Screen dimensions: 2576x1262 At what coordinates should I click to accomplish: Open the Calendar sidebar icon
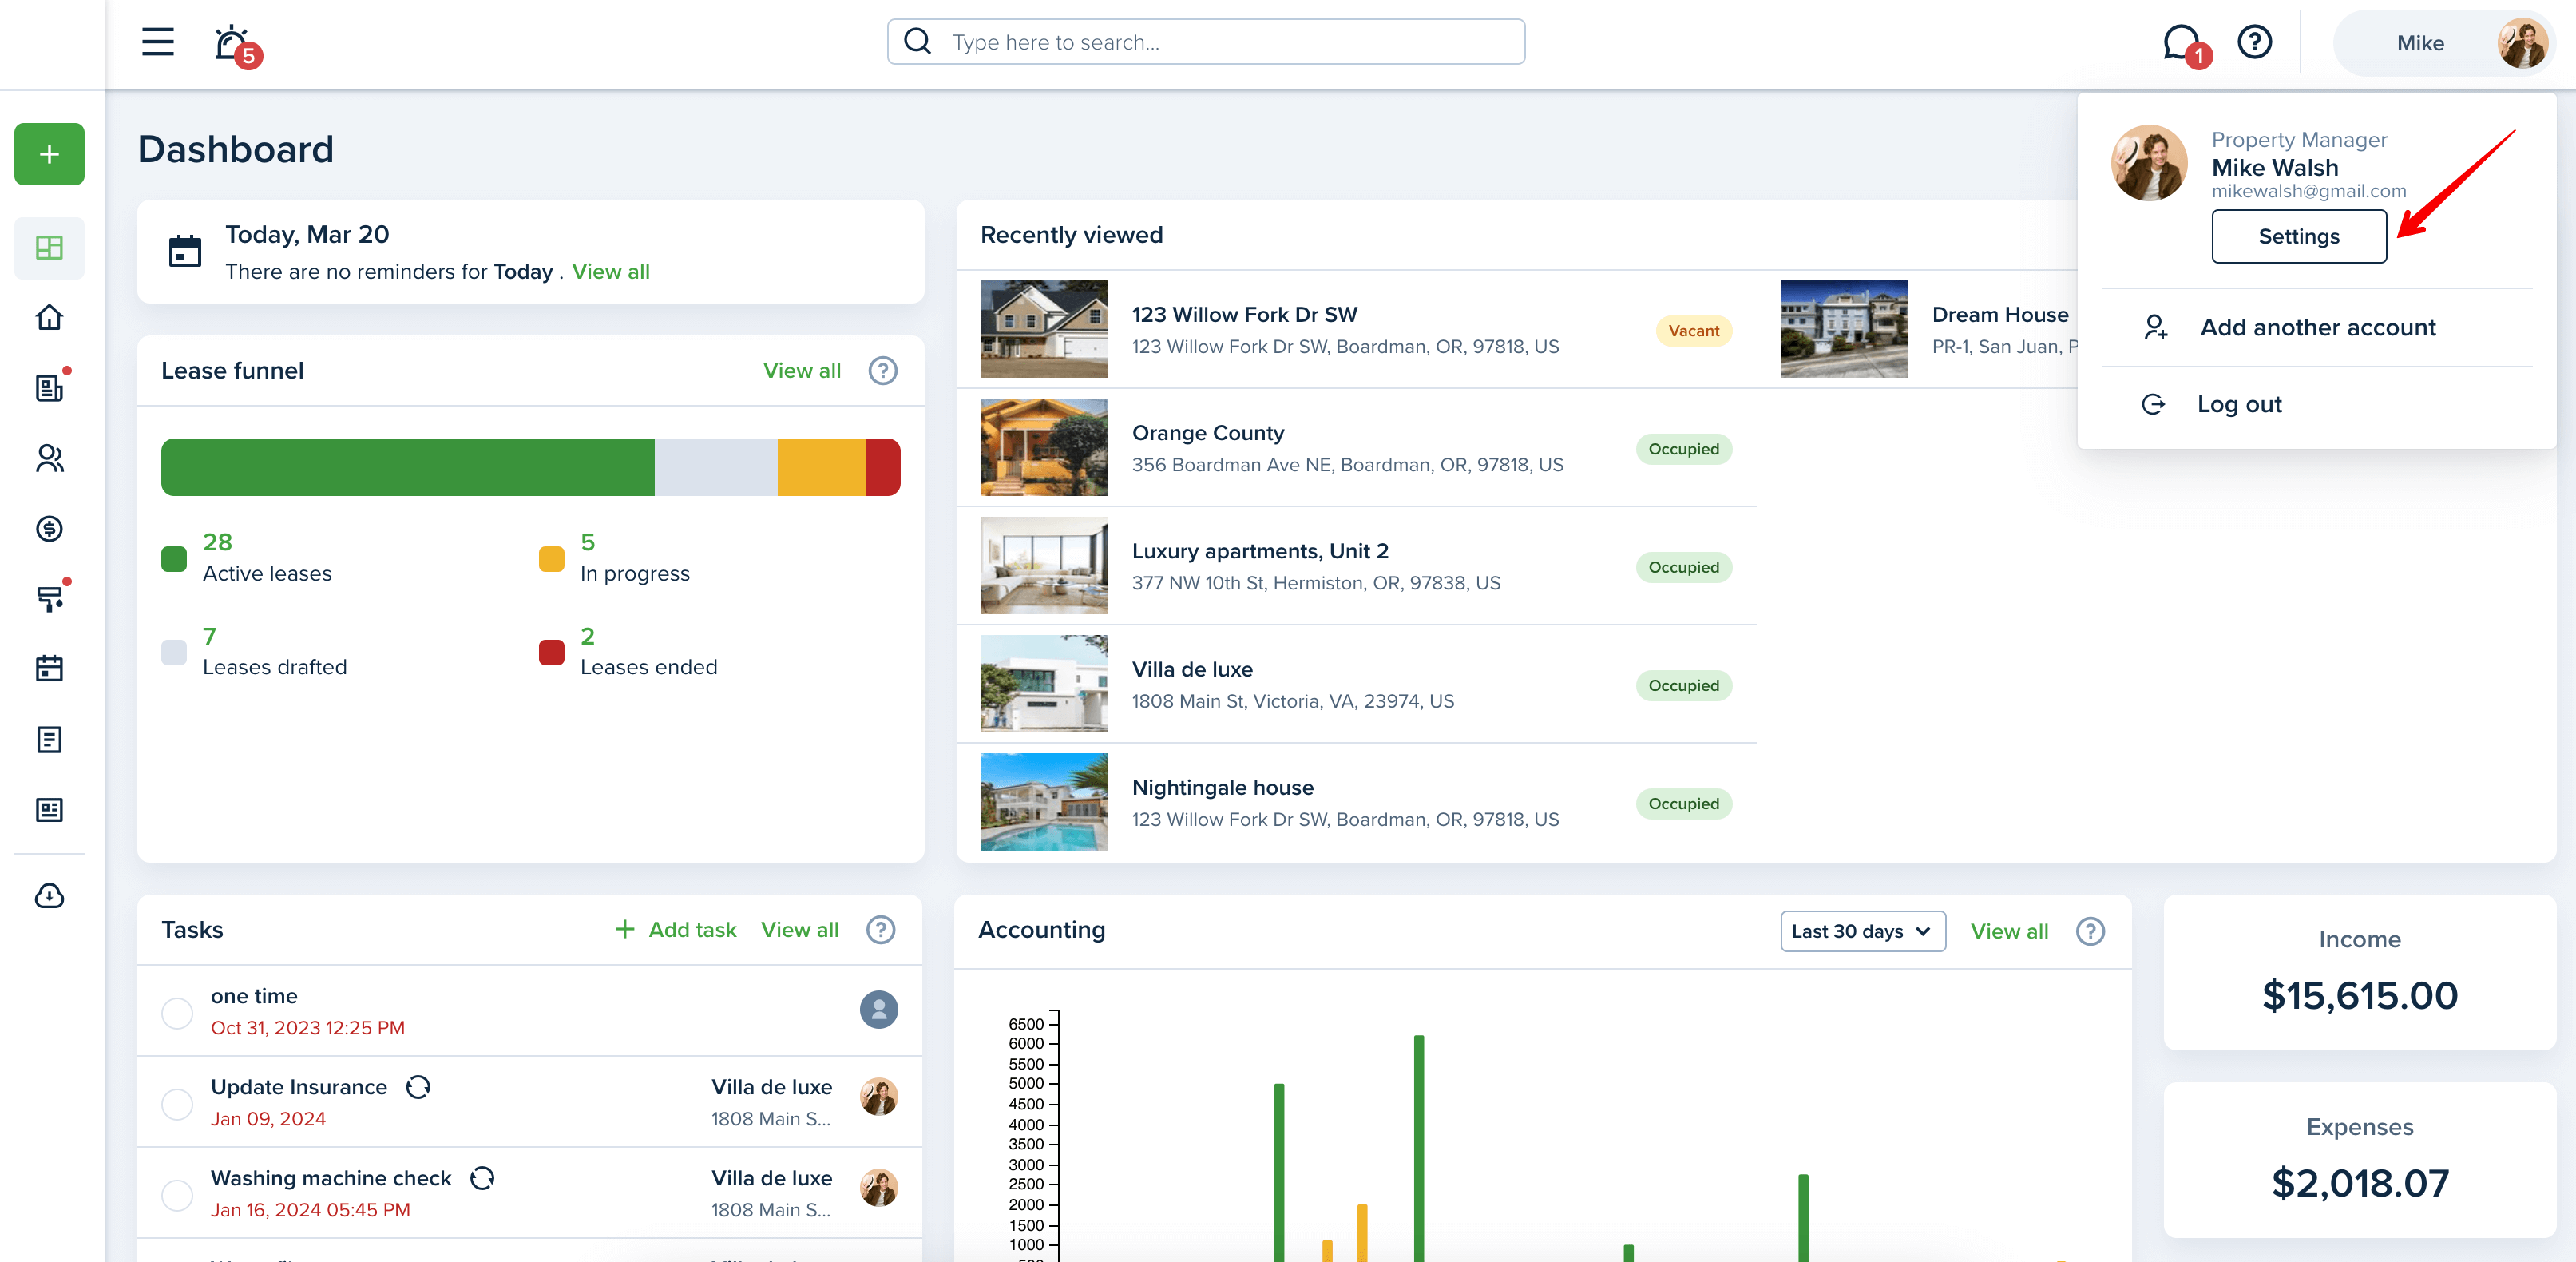point(49,668)
